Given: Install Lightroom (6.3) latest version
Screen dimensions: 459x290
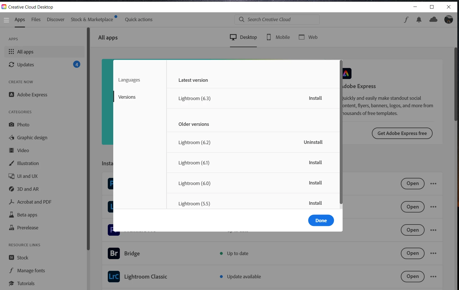Looking at the screenshot, I should click(x=315, y=98).
